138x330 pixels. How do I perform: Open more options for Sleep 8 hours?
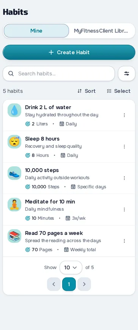point(124,147)
